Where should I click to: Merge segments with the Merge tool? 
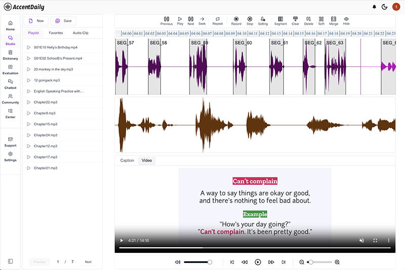tap(334, 20)
